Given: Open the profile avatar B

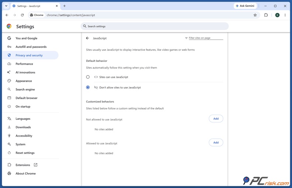Looking at the screenshot, I should point(277,15).
